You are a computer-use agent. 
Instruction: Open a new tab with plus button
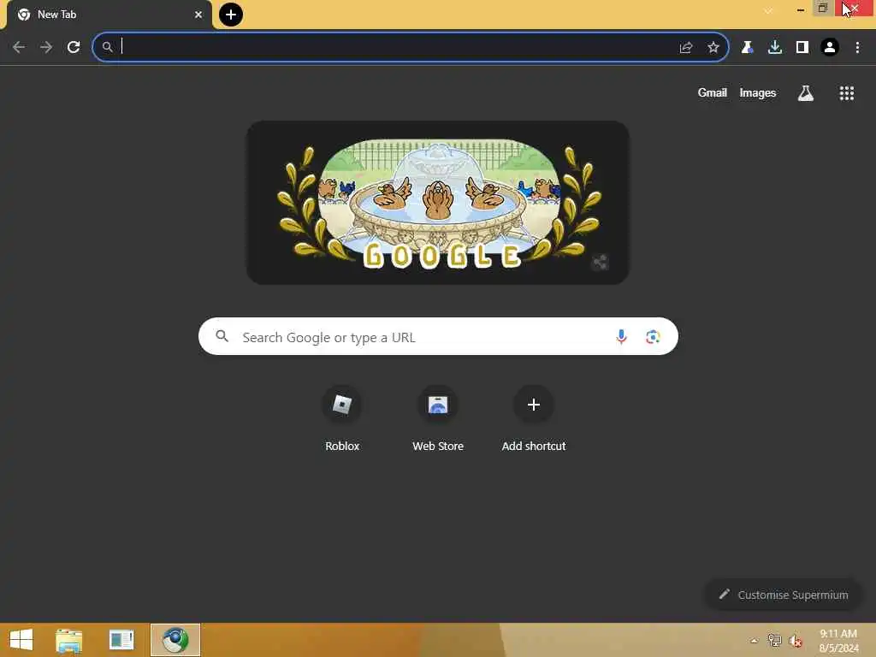(231, 15)
